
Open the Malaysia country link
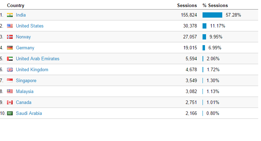click(x=25, y=92)
